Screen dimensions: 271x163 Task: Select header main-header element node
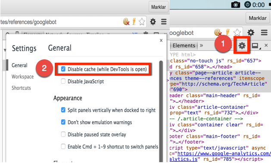click(x=215, y=98)
